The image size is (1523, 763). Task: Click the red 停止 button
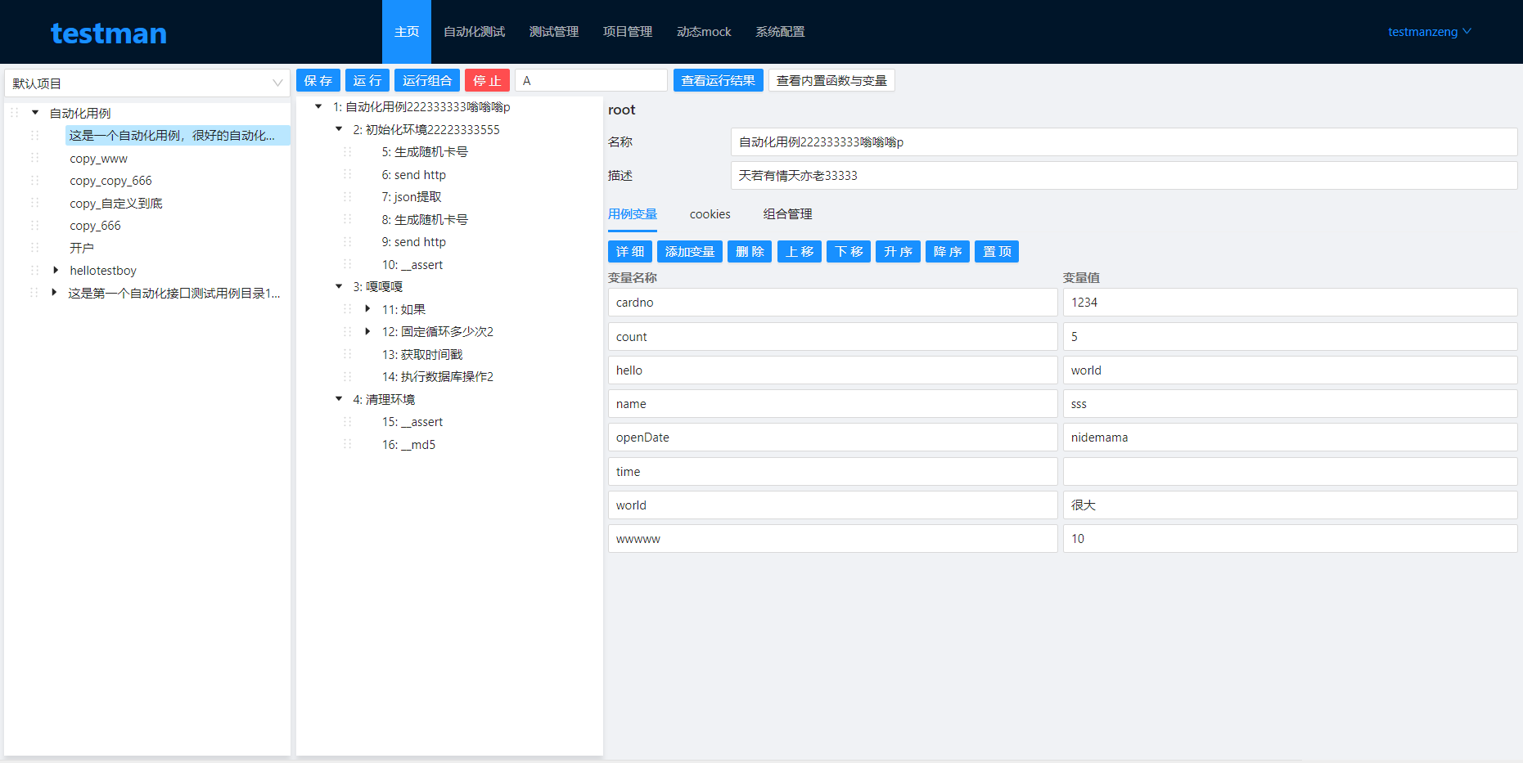(487, 80)
